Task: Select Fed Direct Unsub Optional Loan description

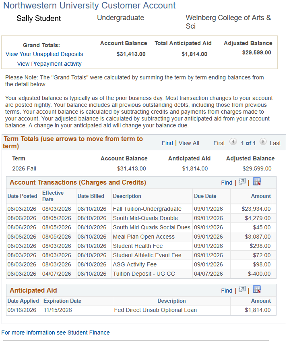Action: coord(155,310)
